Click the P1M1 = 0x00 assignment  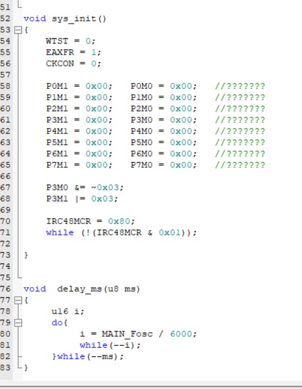tap(79, 97)
